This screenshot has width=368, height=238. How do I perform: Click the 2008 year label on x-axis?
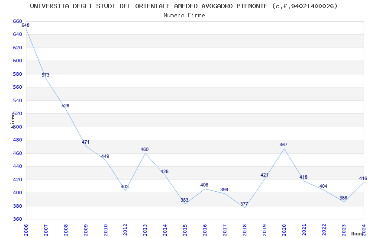(66, 230)
